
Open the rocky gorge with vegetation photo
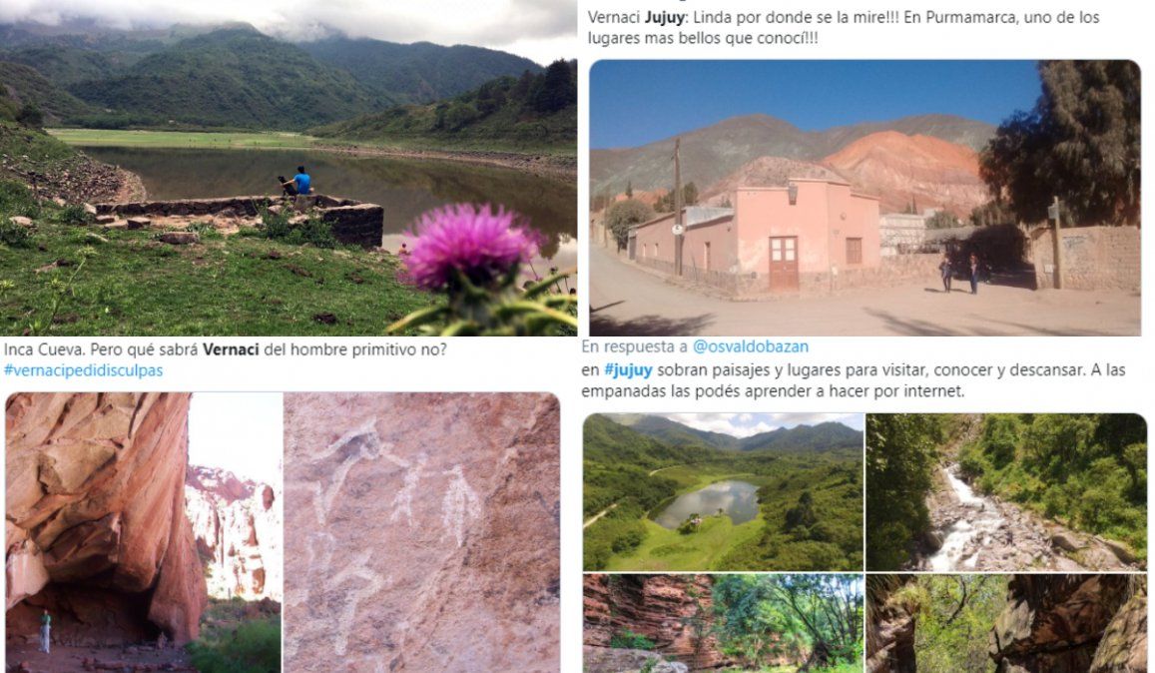coord(1006,624)
